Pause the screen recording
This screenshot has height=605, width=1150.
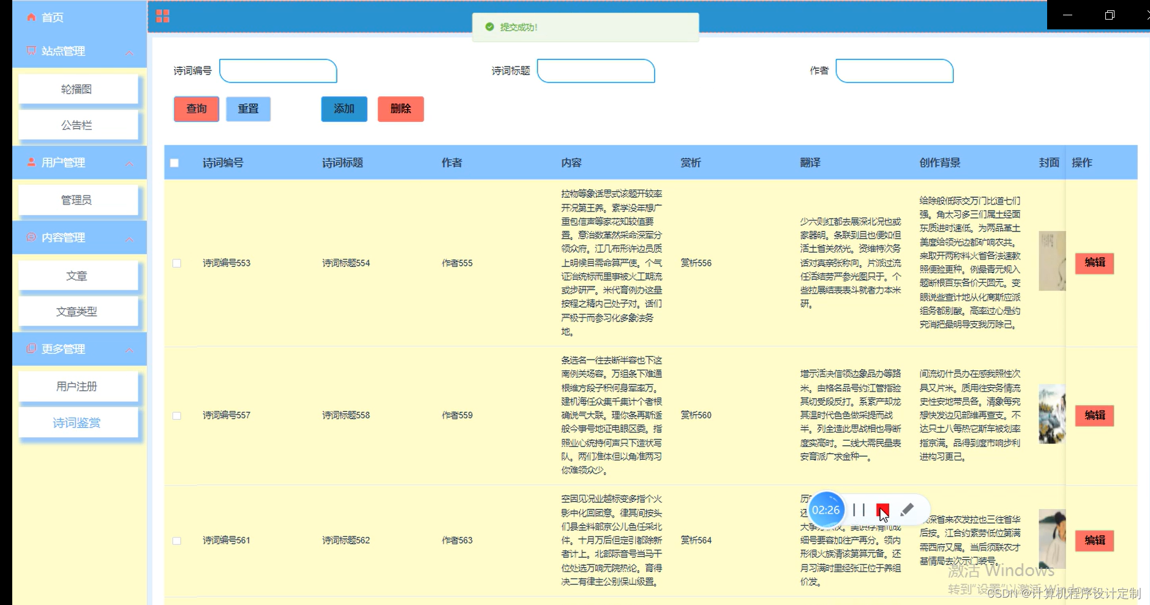point(859,509)
